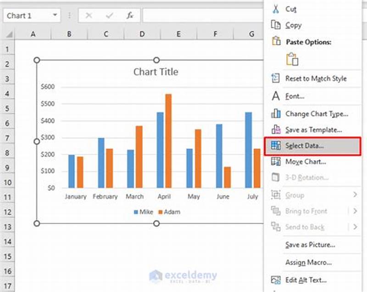This screenshot has width=367, height=292.
Task: Select the column G header
Action: [251, 34]
